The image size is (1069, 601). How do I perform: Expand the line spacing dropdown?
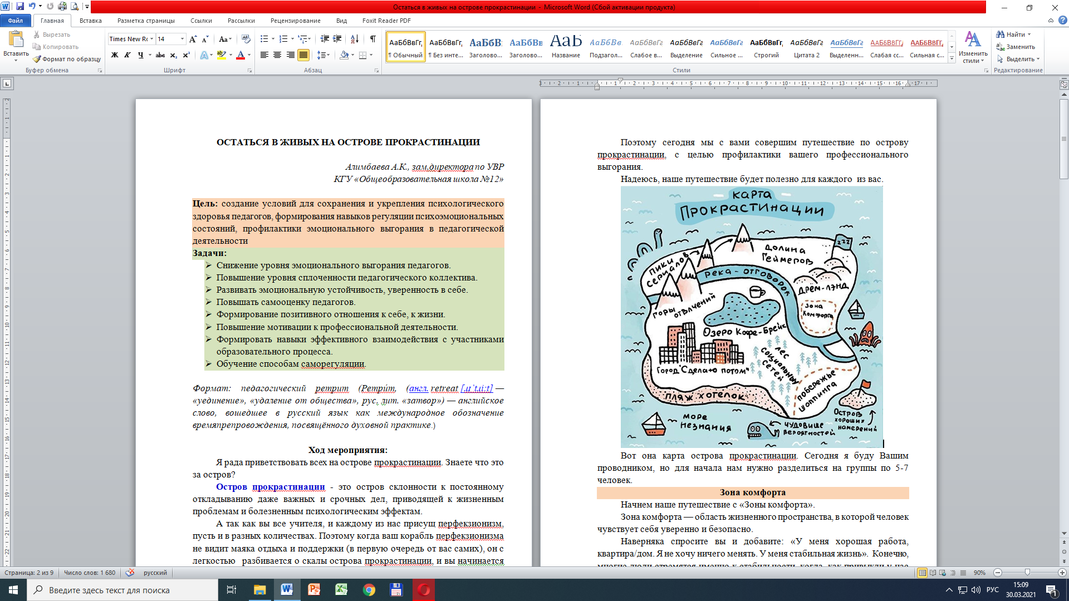click(327, 55)
